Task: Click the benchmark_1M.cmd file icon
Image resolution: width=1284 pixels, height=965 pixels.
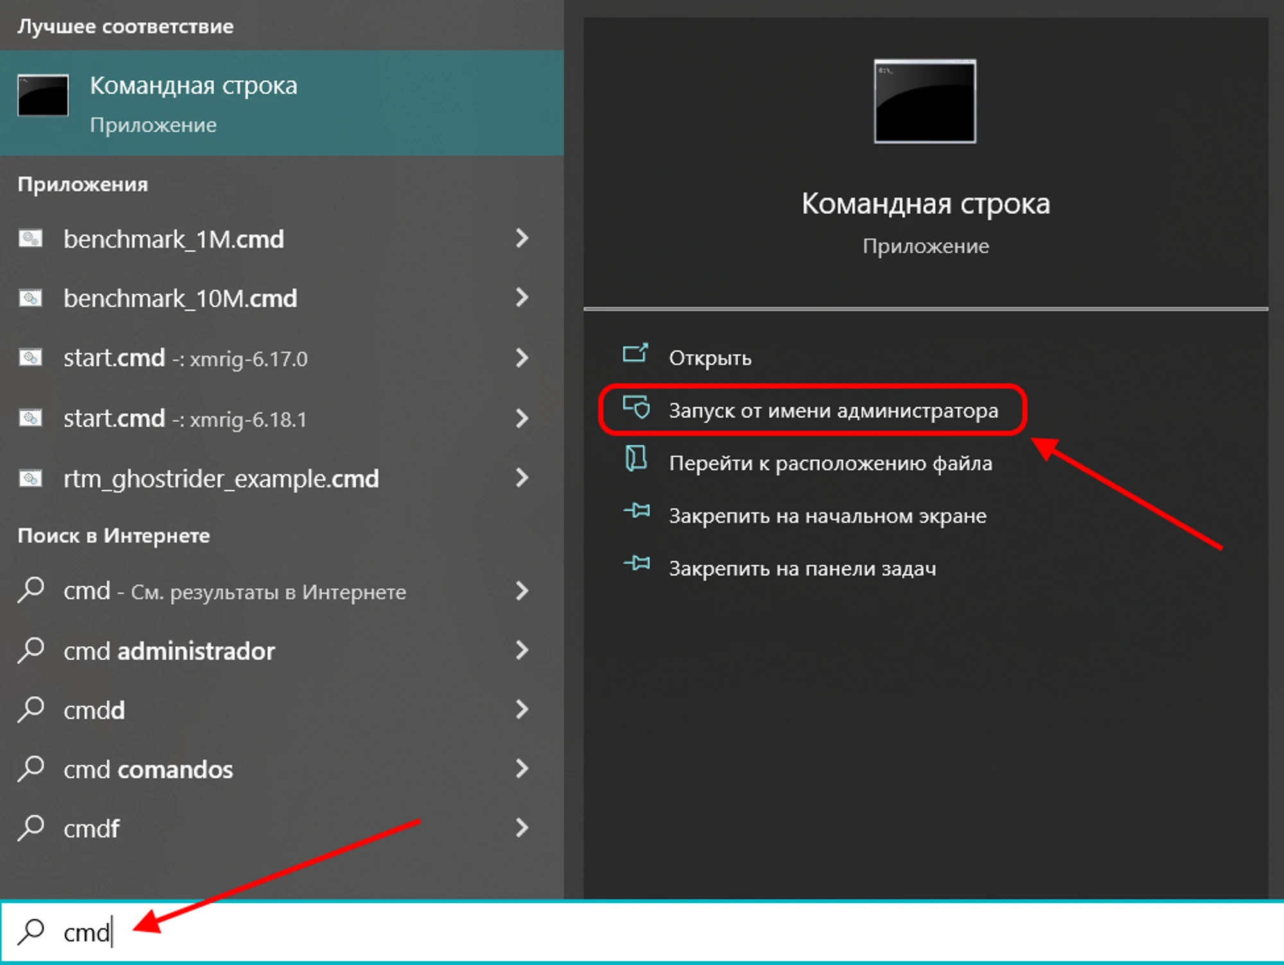Action: (30, 239)
